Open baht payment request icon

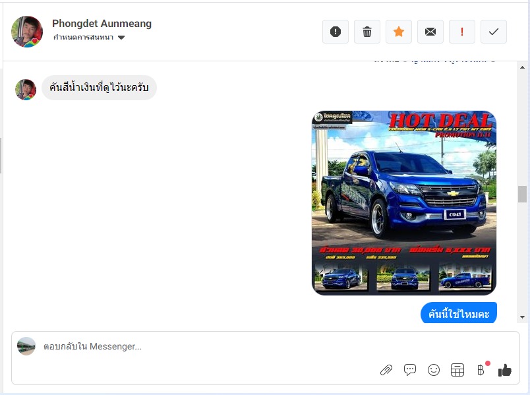pos(481,370)
